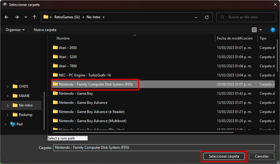The width and height of the screenshot is (280, 164).
Task: Expand the Red network node
Action: 5,124
